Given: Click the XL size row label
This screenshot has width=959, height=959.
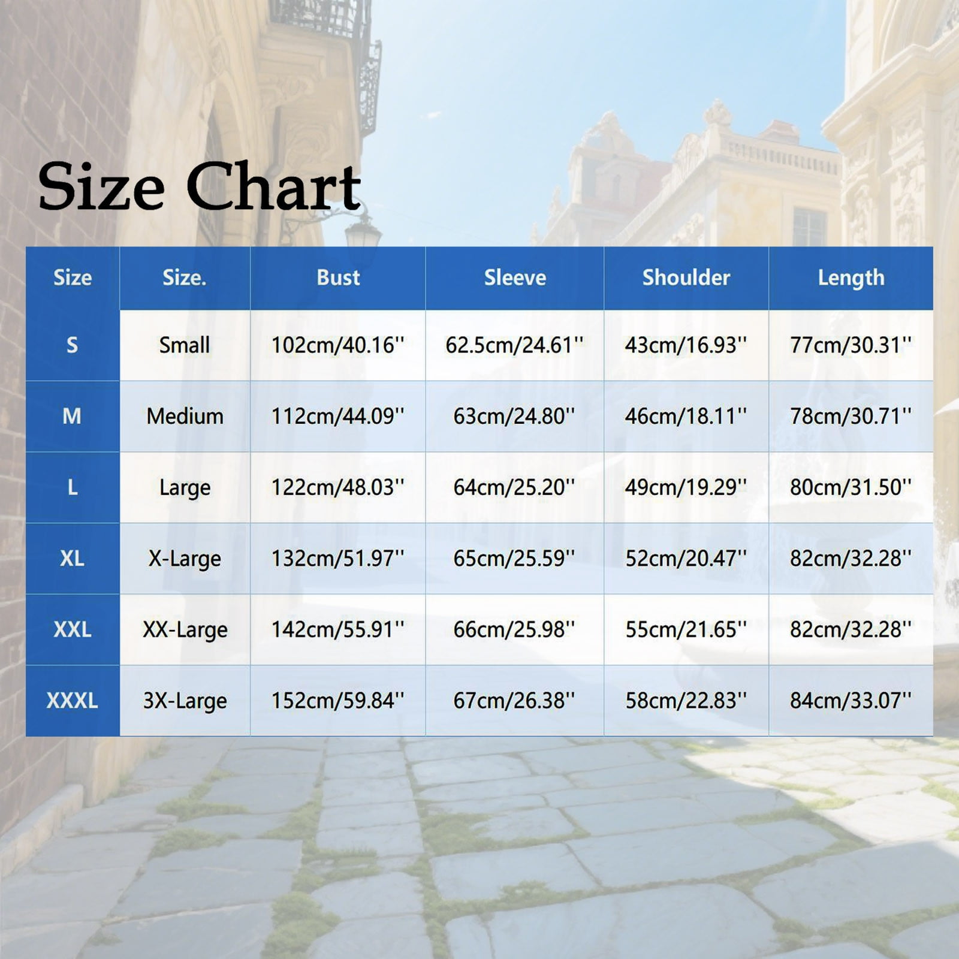Looking at the screenshot, I should 72,558.
